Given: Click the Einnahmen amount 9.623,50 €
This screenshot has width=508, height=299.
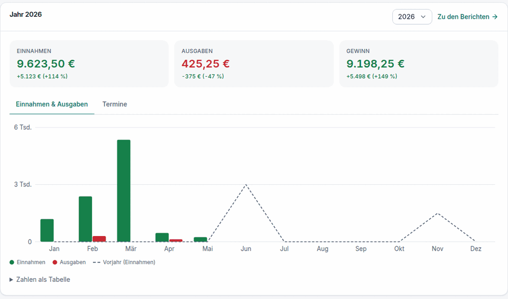Looking at the screenshot, I should [46, 64].
